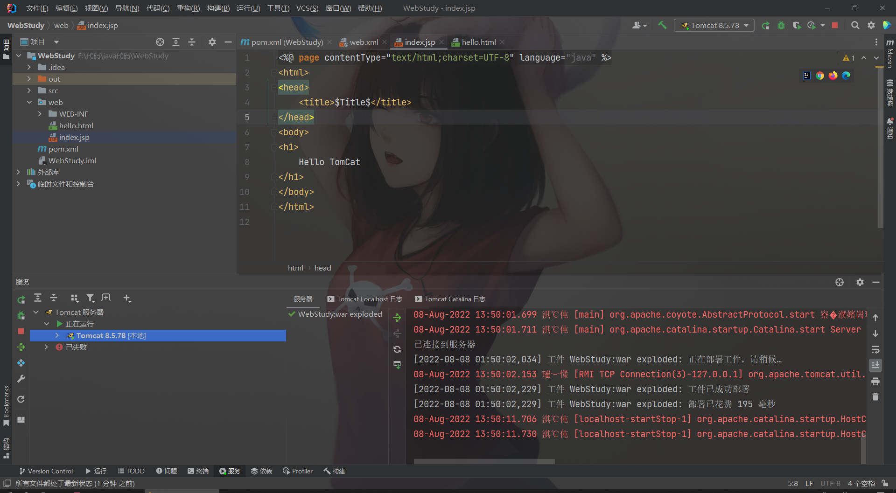Open Tomcat 8.5.78 run configuration dropdown
This screenshot has width=896, height=493.
(714, 25)
